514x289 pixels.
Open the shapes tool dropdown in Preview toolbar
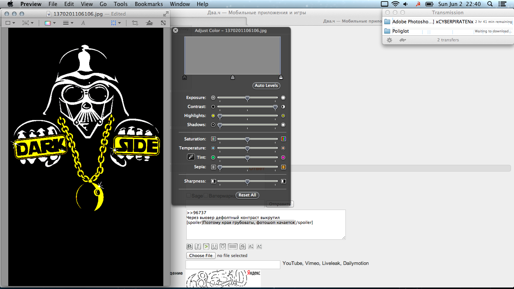[10, 23]
